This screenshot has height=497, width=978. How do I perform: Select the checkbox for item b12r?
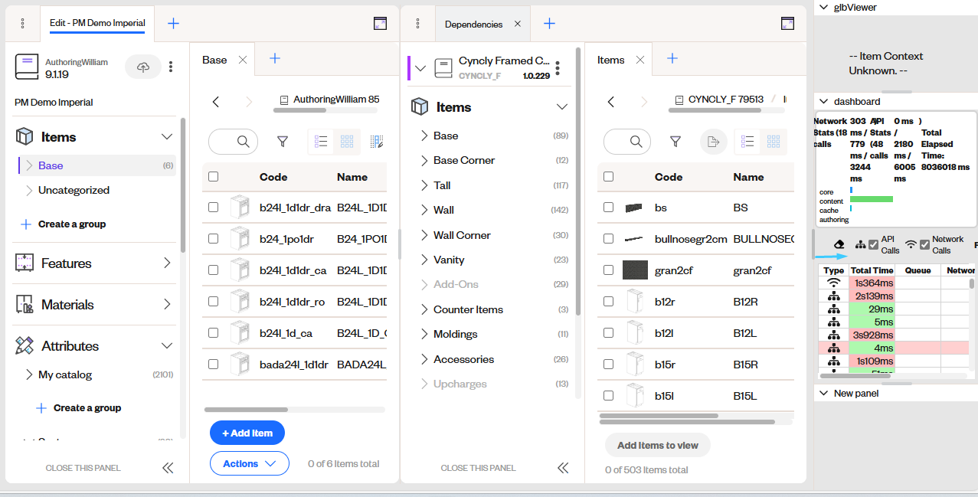pos(608,301)
